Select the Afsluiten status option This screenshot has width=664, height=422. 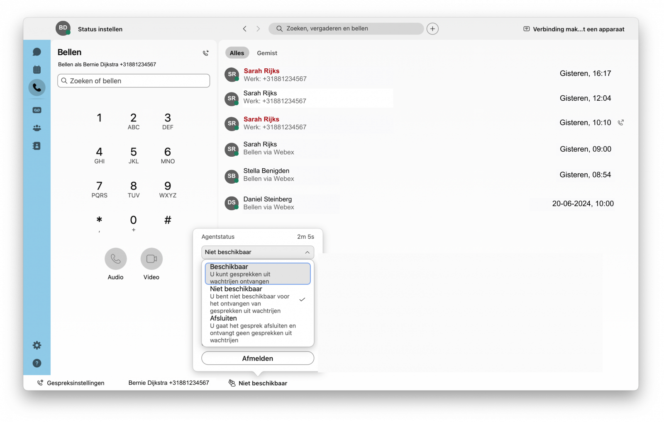point(258,329)
